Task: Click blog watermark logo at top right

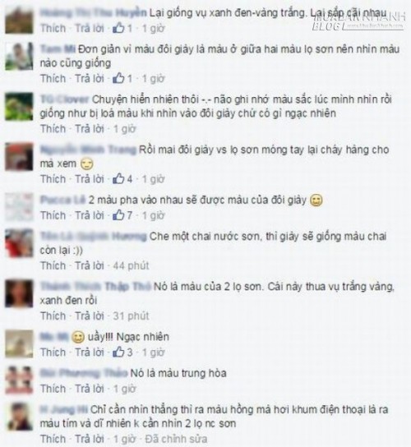Action: (x=358, y=22)
